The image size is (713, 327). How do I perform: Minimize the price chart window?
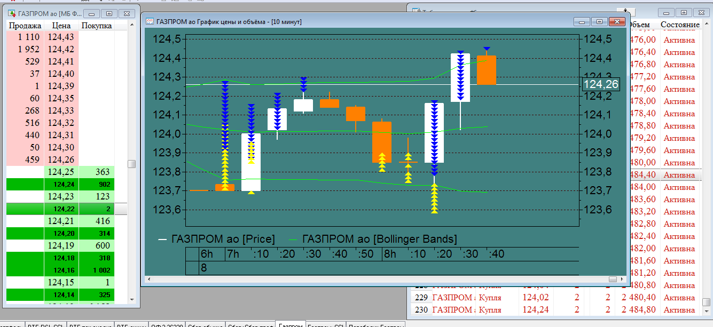(x=582, y=21)
